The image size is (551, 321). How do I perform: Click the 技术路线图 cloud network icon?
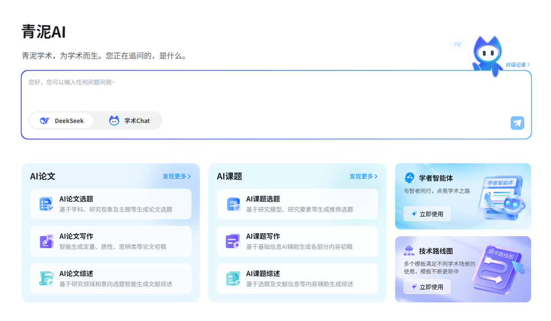click(409, 250)
